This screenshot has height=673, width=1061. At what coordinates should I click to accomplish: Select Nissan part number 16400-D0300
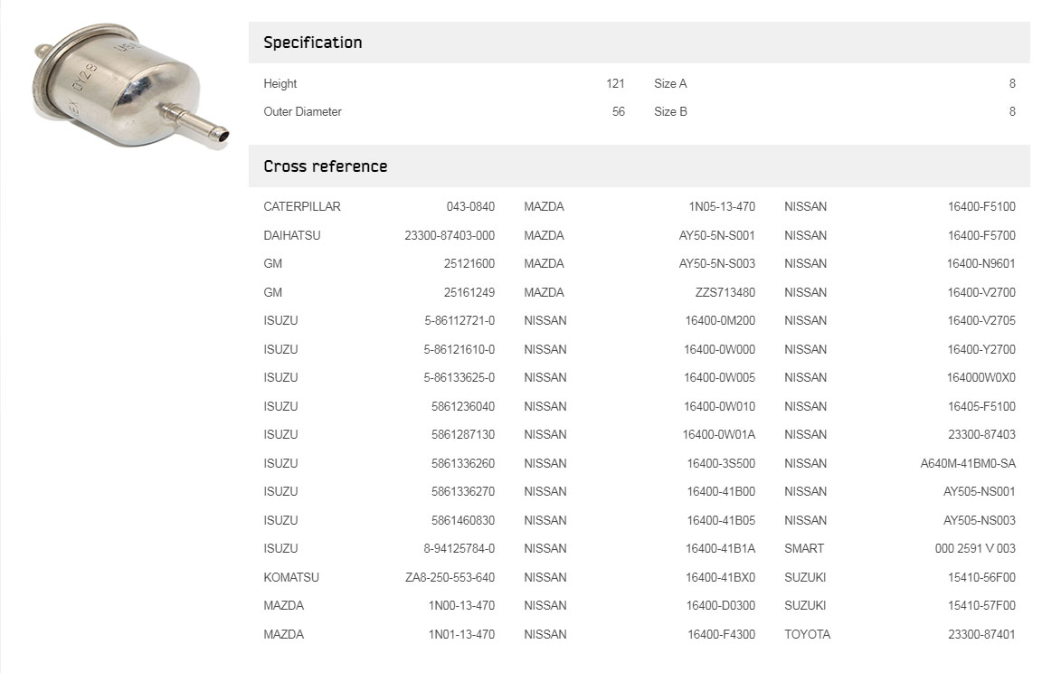[721, 606]
